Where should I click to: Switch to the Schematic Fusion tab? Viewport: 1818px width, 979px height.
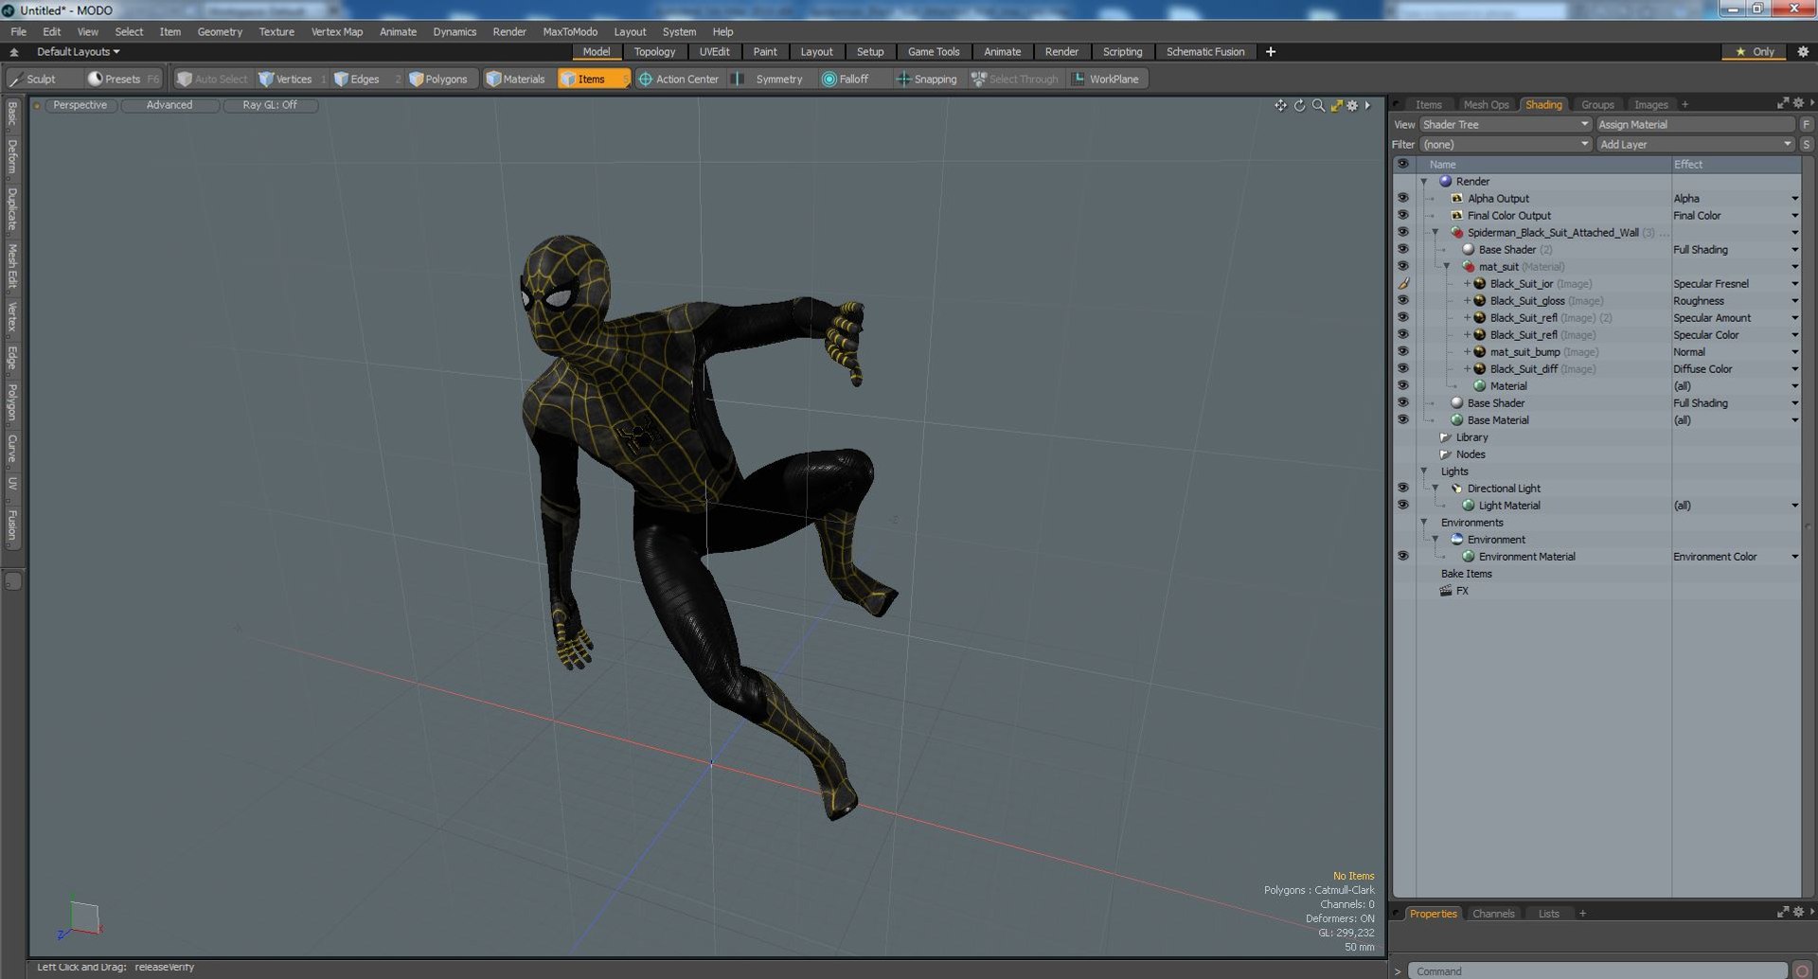pyautogui.click(x=1204, y=52)
